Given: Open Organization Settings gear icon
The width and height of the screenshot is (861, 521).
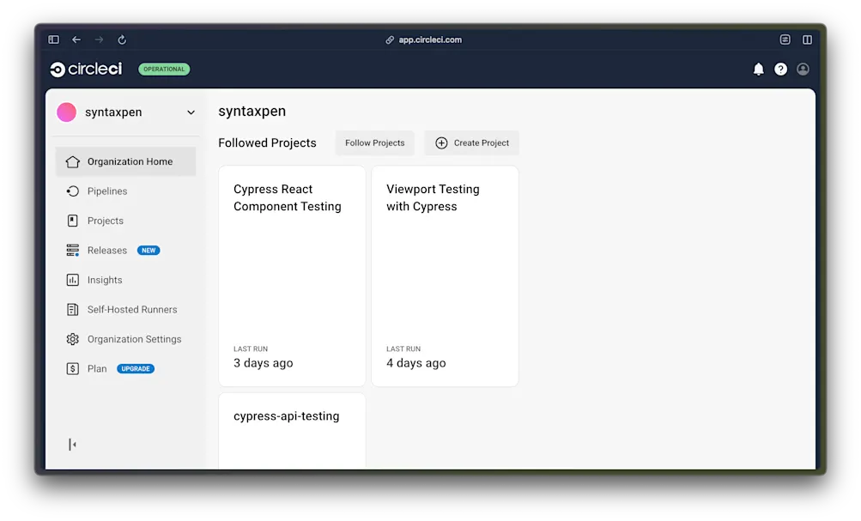Looking at the screenshot, I should (x=73, y=338).
